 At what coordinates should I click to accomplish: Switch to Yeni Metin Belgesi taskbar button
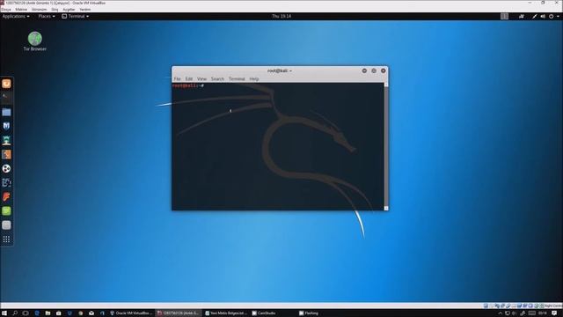coord(226,313)
